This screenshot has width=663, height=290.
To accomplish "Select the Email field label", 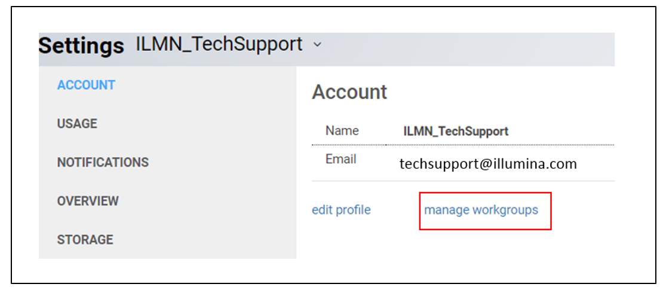I will (x=341, y=159).
